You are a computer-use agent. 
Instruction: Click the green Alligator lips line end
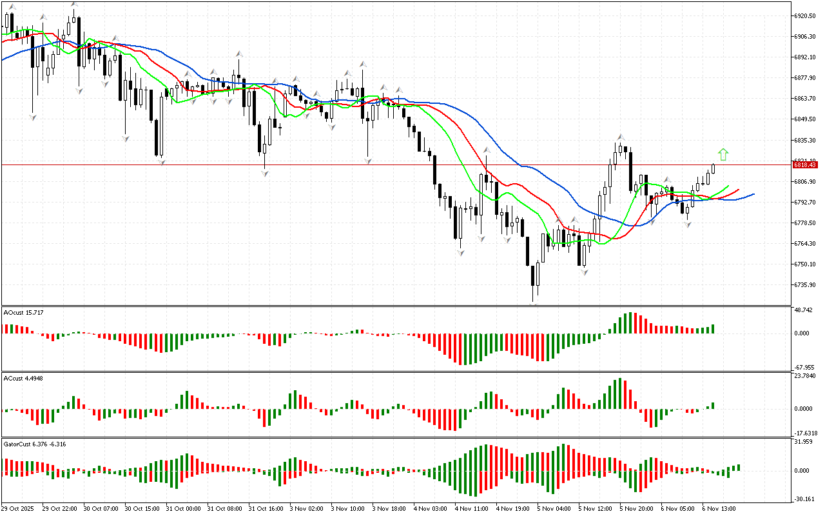(728, 186)
